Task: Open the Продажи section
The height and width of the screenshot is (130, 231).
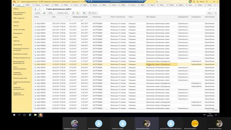Action: point(16,22)
